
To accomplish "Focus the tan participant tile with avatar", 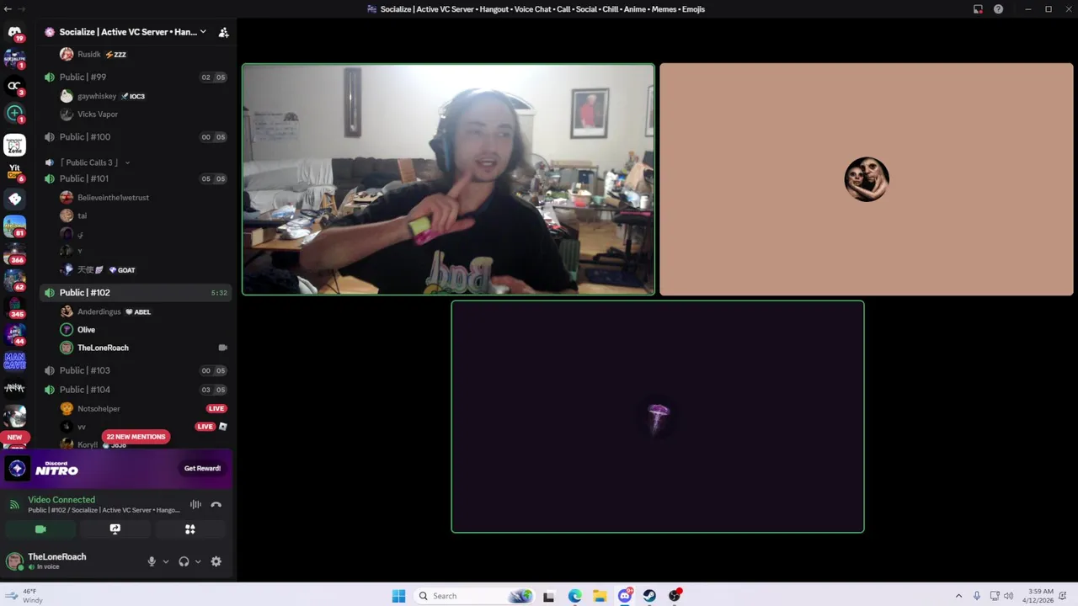I will coord(867,179).
